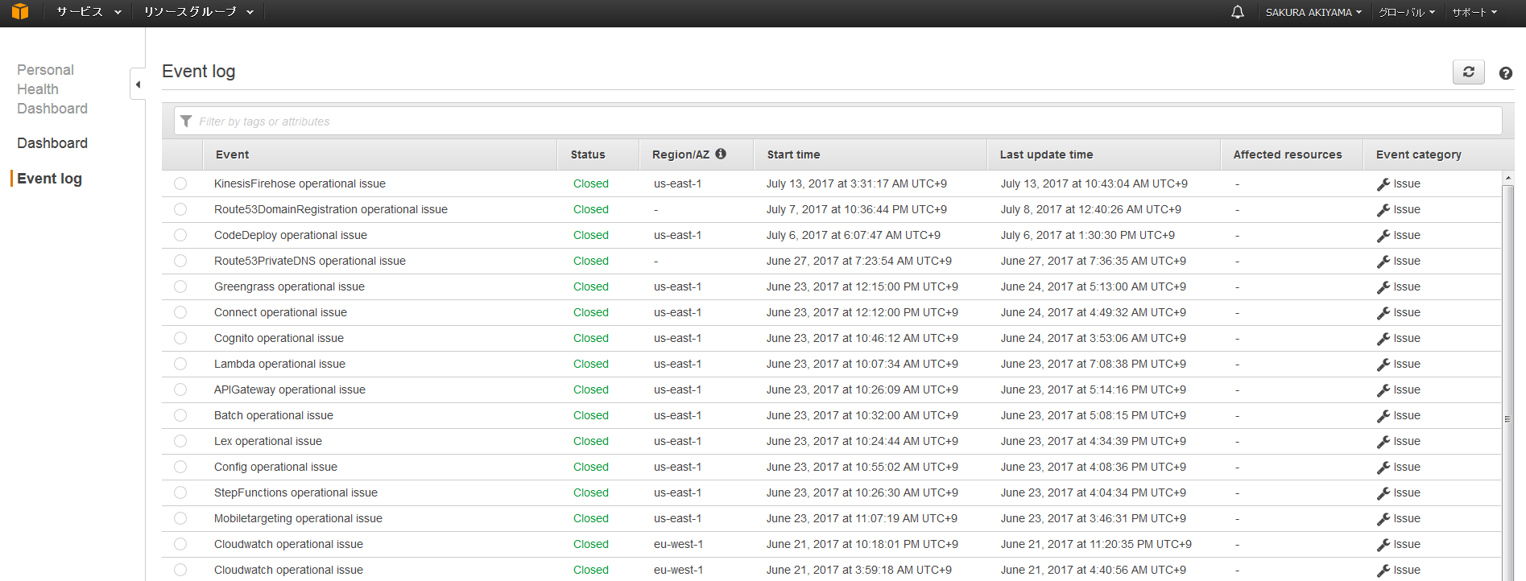This screenshot has height=581, width=1526.
Task: Open Mobiletargeting operational issue event
Action: coord(298,518)
